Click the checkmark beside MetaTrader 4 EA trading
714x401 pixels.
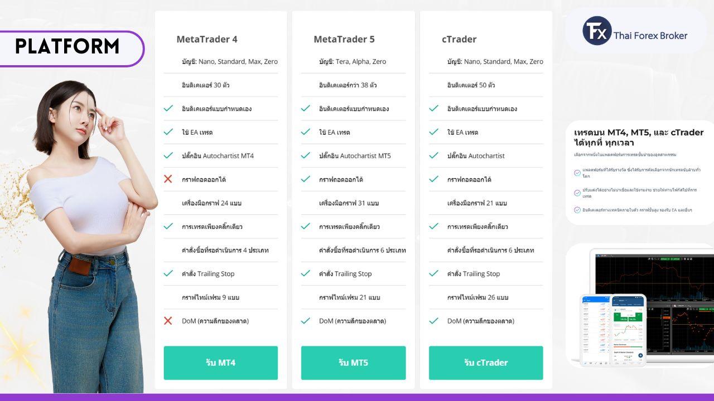[168, 132]
